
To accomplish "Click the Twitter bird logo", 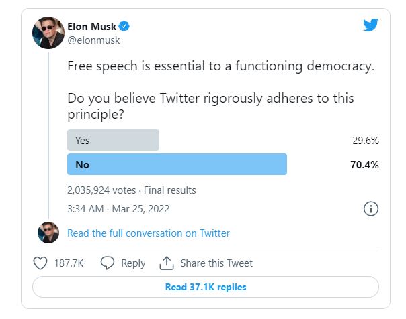I will pos(370,25).
